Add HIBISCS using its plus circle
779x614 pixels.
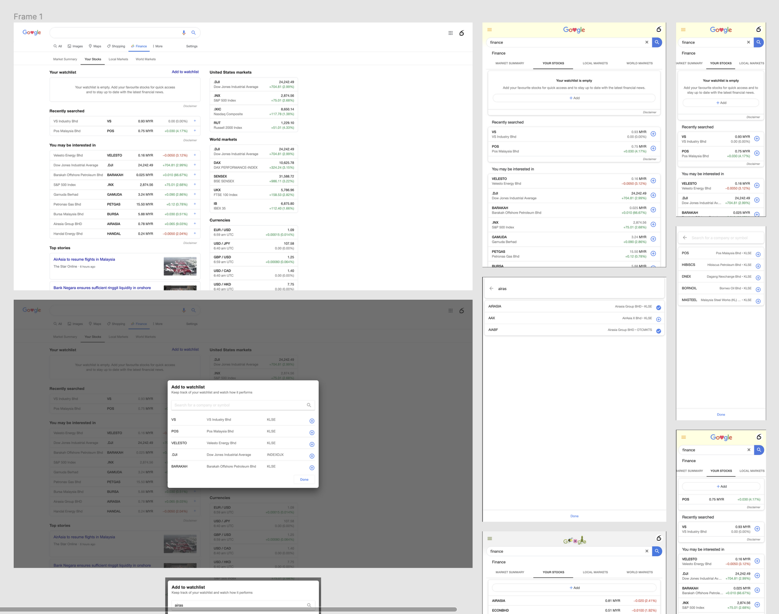click(758, 266)
